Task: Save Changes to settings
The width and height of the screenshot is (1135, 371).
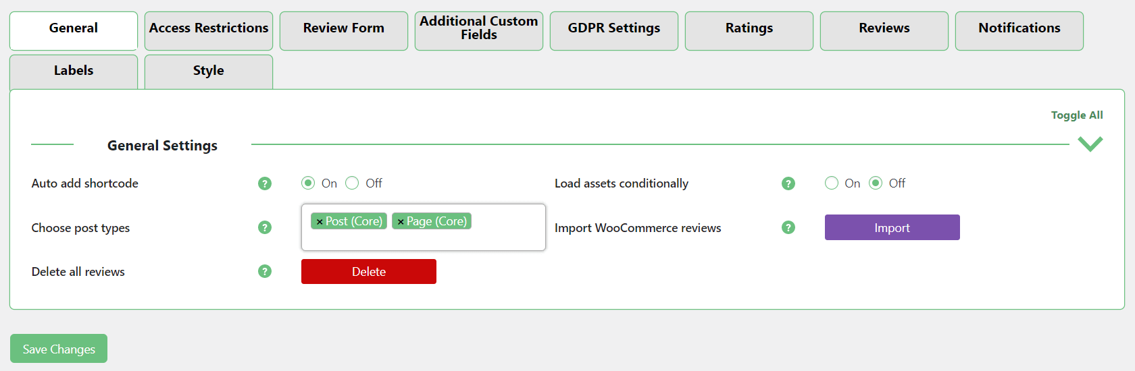Action: (x=59, y=349)
